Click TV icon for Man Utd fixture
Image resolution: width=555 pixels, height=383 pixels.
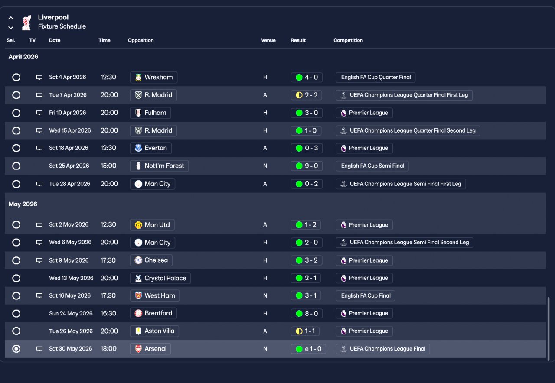point(39,225)
